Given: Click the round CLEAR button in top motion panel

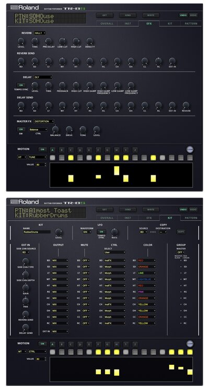Looking at the screenshot, I should [190, 150].
